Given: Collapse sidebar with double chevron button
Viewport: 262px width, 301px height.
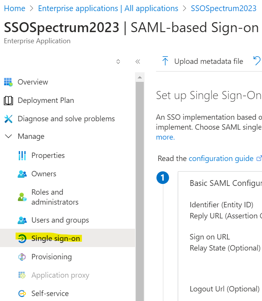Looking at the screenshot, I should click(x=138, y=62).
